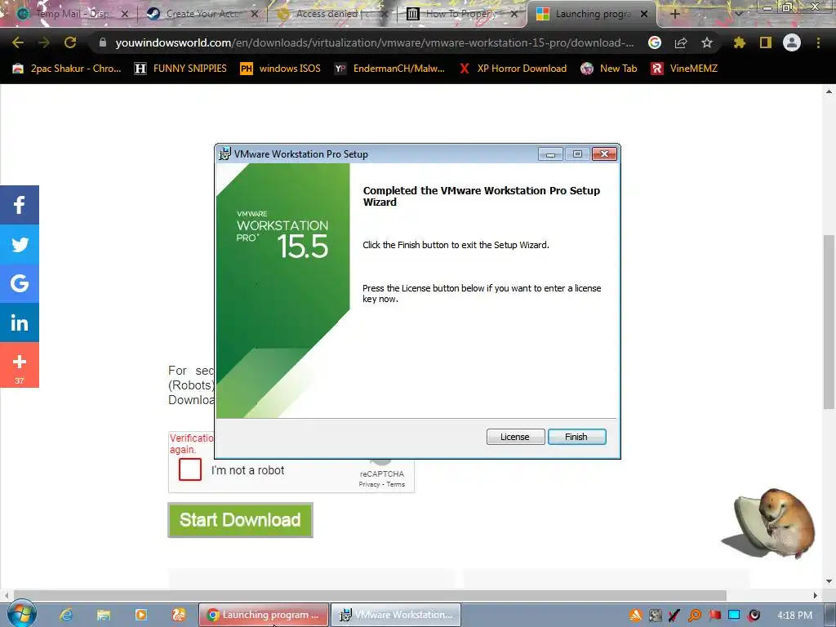Screen dimensions: 836x627
Task: Open FUNNY SNIPPIES bookmark
Action: click(180, 69)
